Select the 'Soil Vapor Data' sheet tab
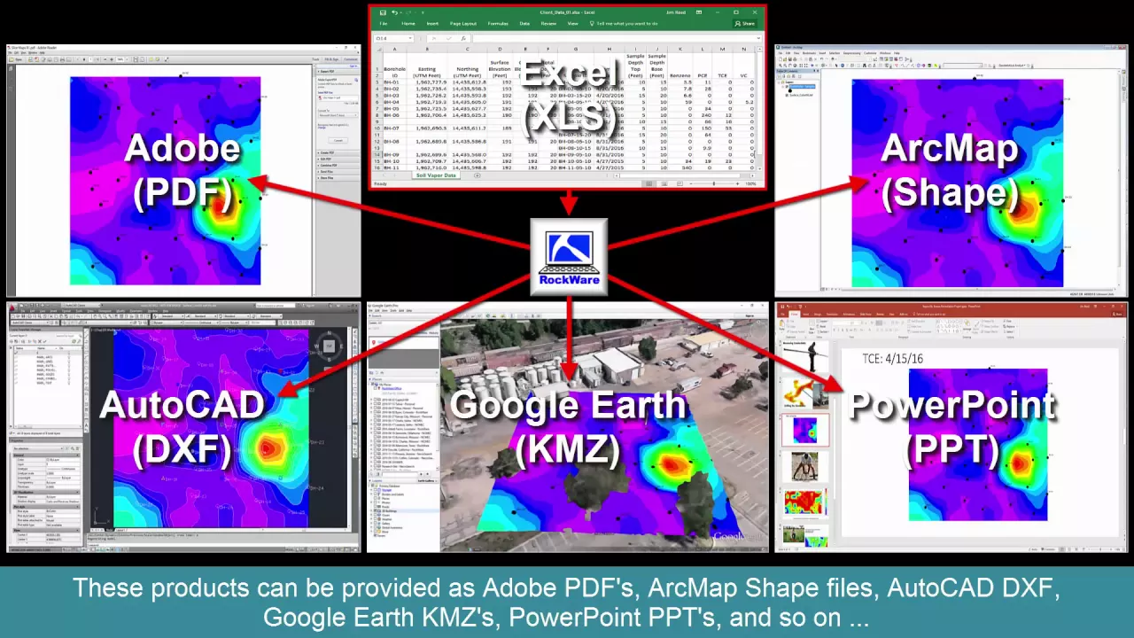Image resolution: width=1134 pixels, height=638 pixels. tap(437, 175)
